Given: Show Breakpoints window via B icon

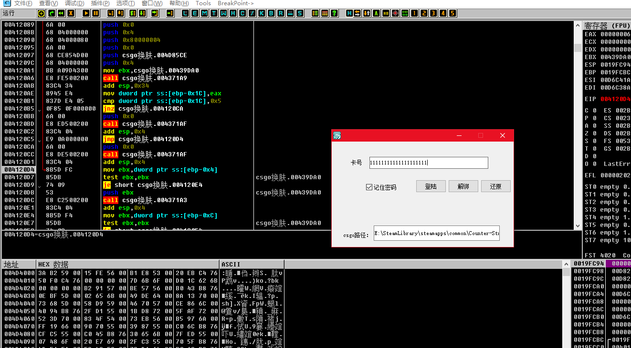Looking at the screenshot, I should click(271, 13).
